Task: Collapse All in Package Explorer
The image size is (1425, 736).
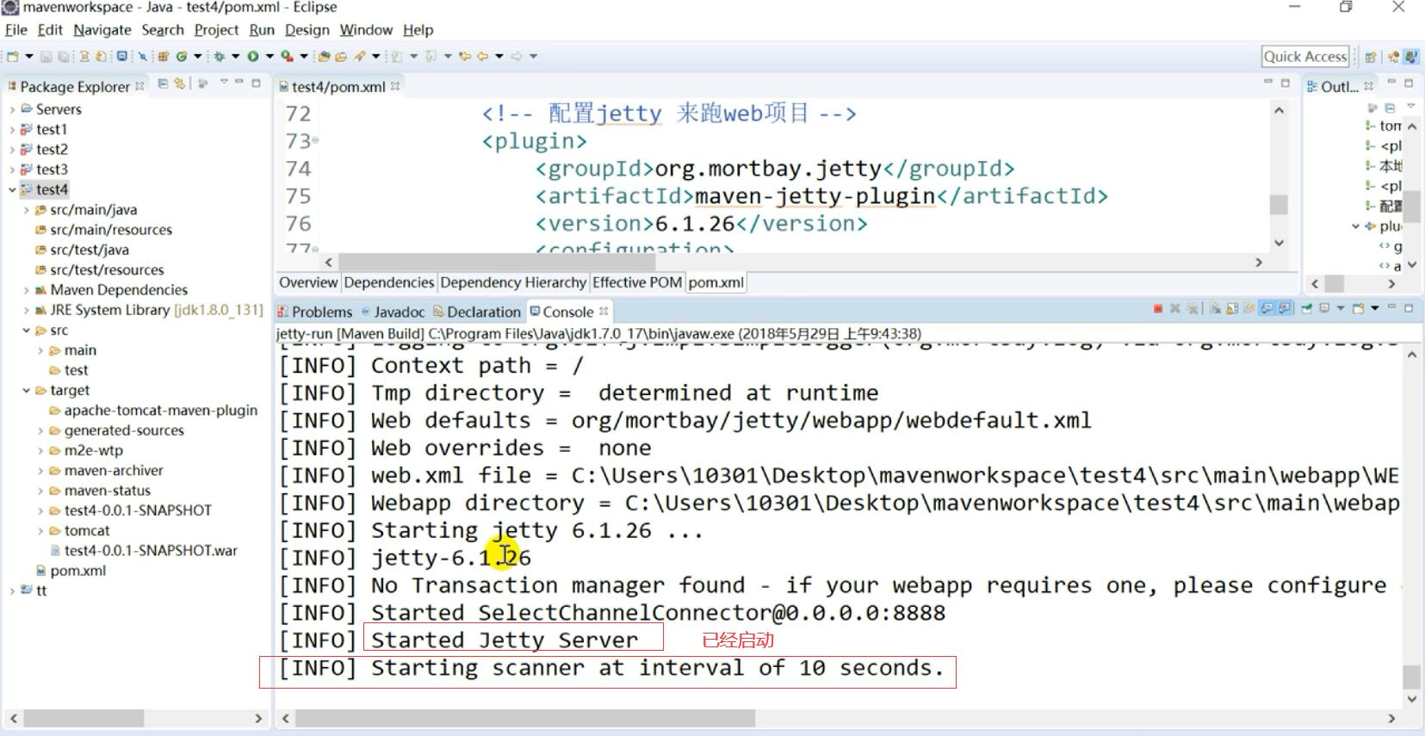Action: (163, 83)
